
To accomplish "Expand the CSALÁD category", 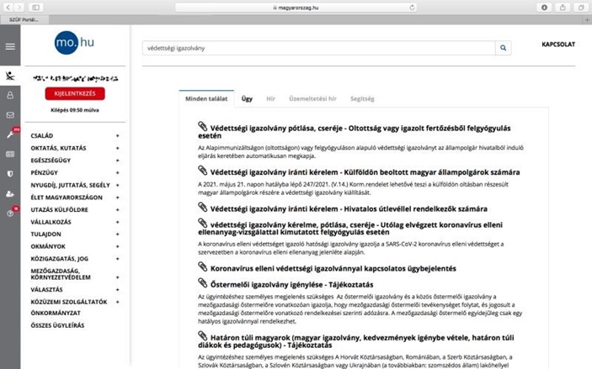I will coord(118,135).
